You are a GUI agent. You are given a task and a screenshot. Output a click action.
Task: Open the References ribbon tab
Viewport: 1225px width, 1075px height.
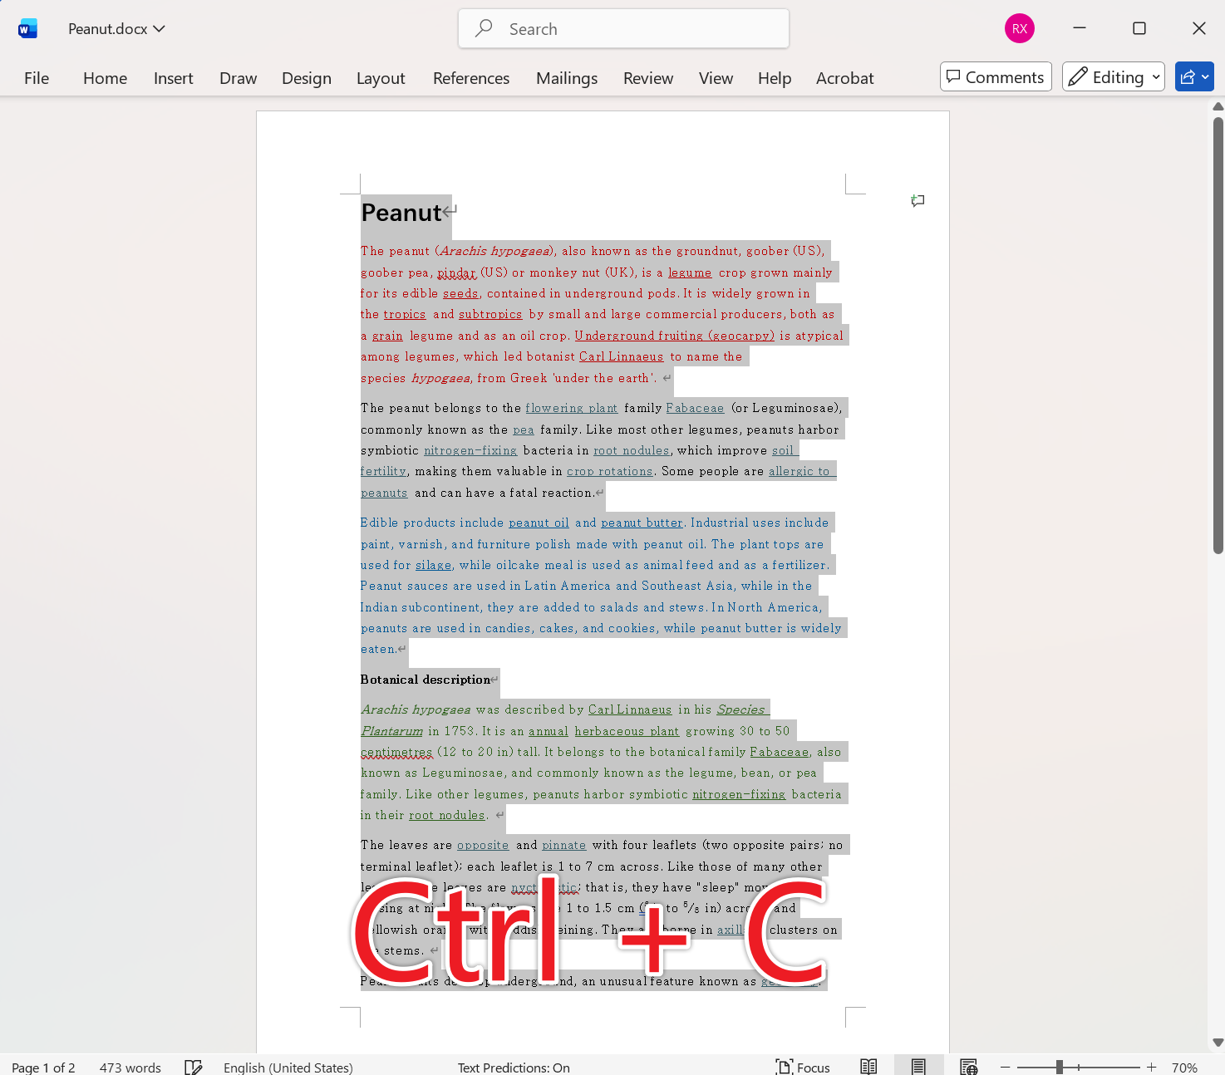tap(470, 77)
